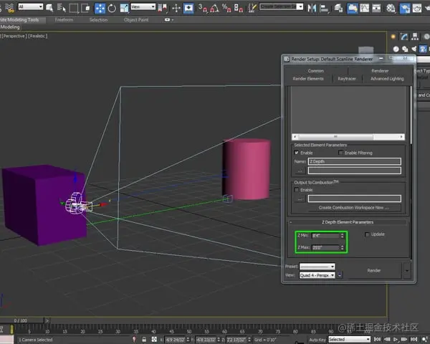This screenshot has width=430, height=344.
Task: Toggle Use Pivot Point Center icon
Action: pos(163,8)
